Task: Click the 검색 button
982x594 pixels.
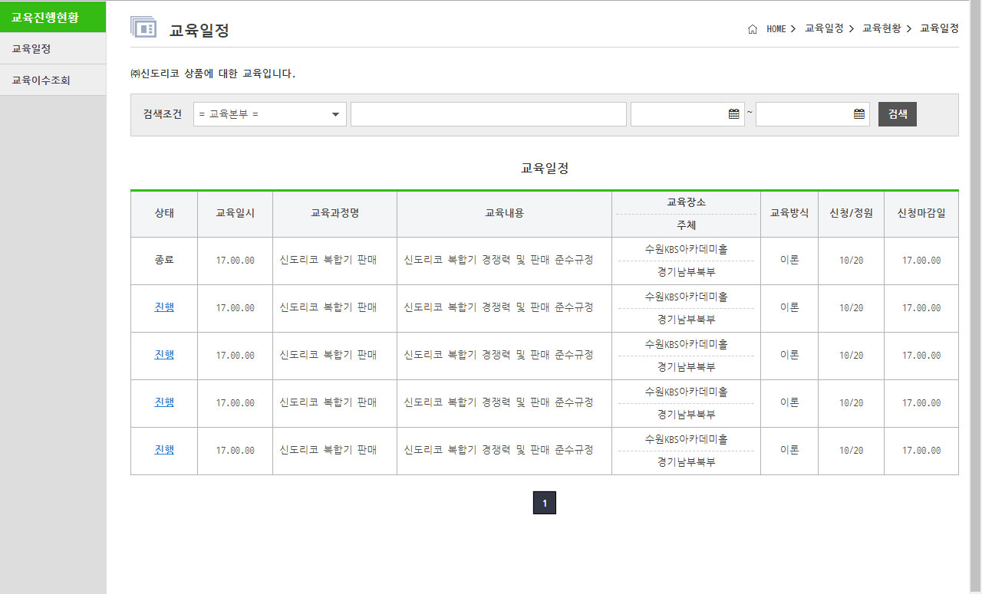Action: tap(898, 114)
